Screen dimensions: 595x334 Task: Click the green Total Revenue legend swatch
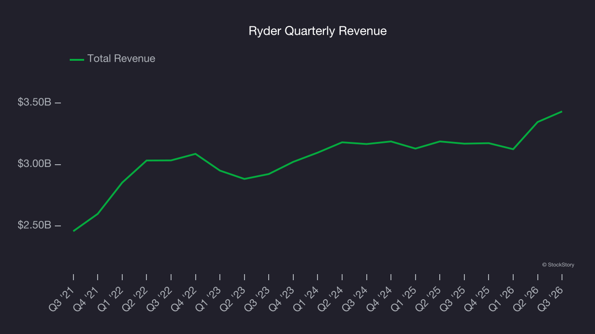(x=77, y=59)
